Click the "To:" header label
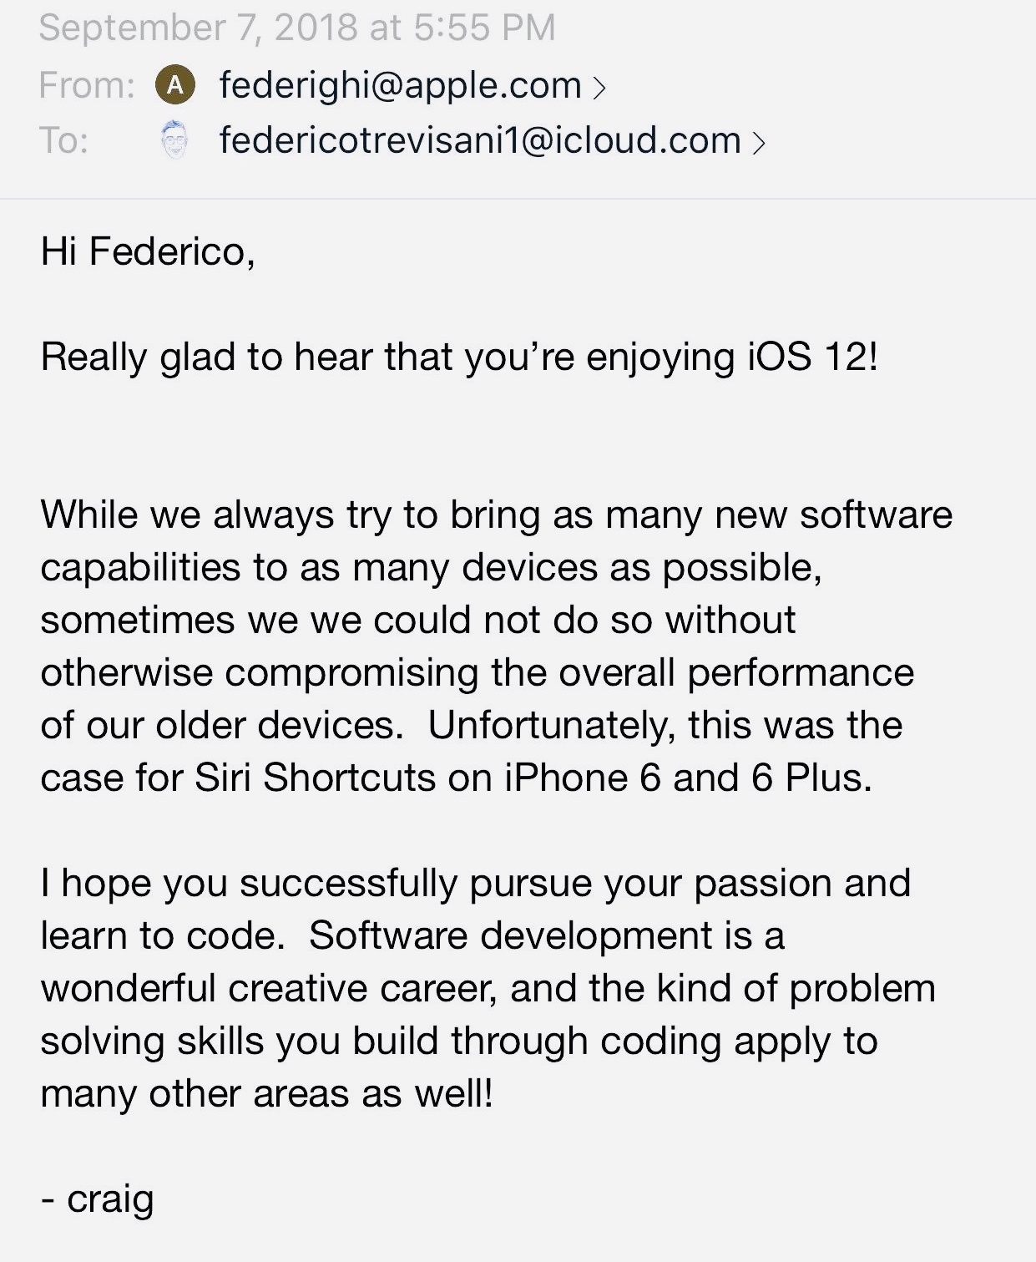The height and width of the screenshot is (1262, 1036). tap(63, 140)
